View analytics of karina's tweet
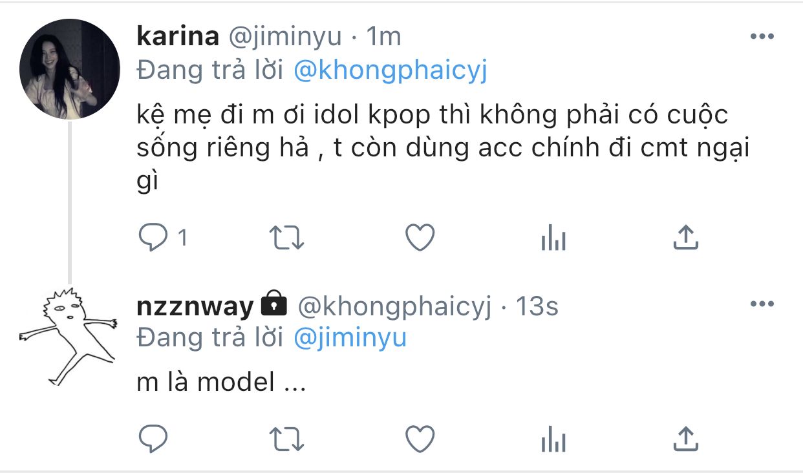The height and width of the screenshot is (473, 803). point(553,239)
